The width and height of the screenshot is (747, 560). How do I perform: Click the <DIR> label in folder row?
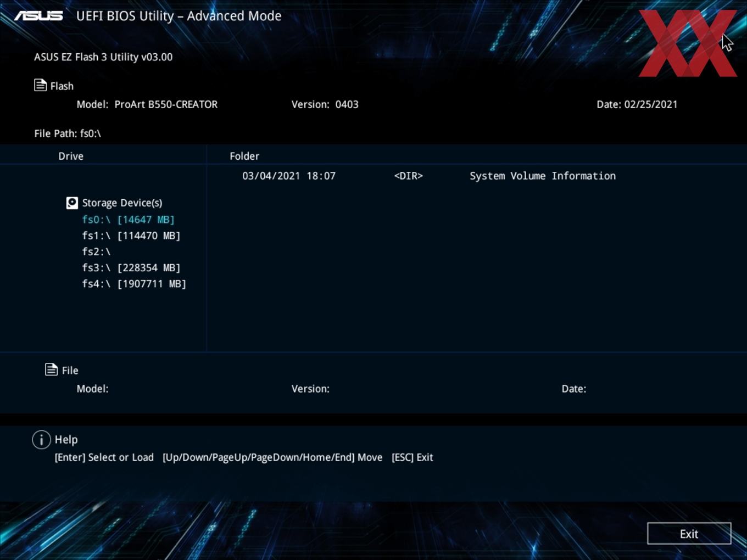409,176
